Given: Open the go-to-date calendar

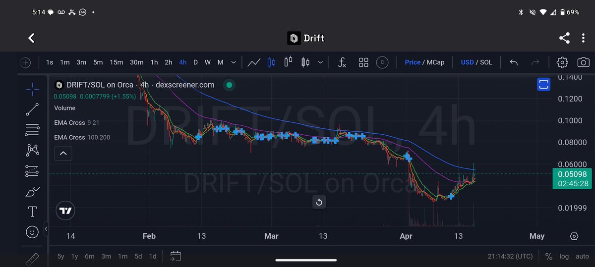Looking at the screenshot, I should tap(175, 256).
